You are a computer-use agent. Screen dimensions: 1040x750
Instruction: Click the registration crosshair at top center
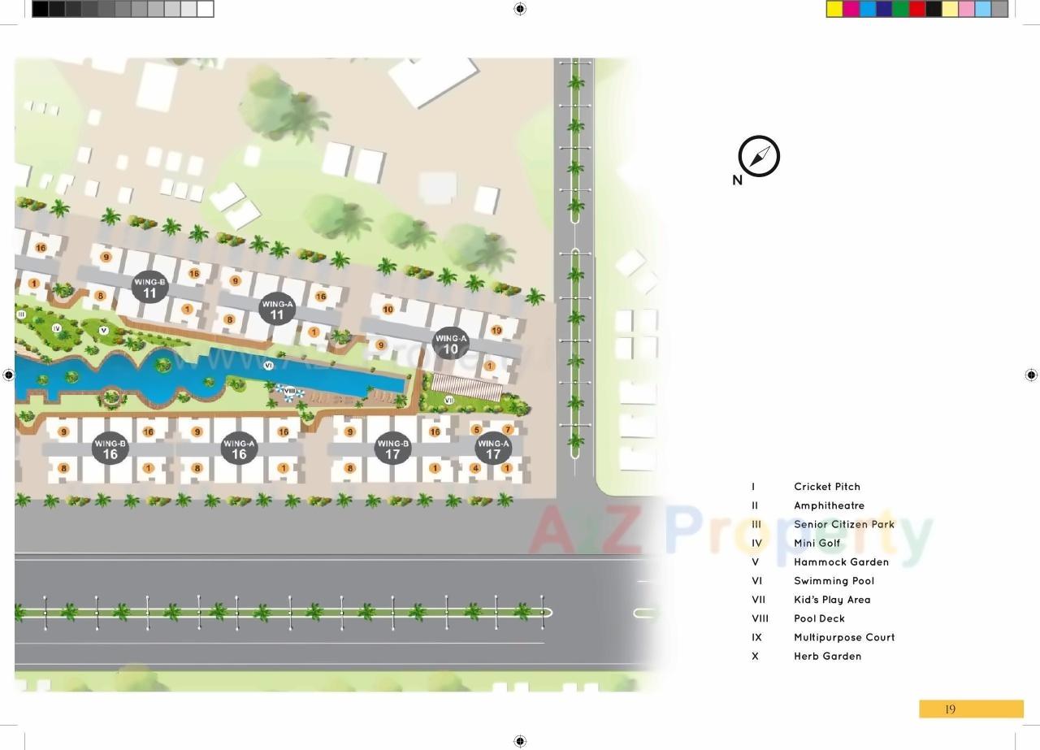519,9
